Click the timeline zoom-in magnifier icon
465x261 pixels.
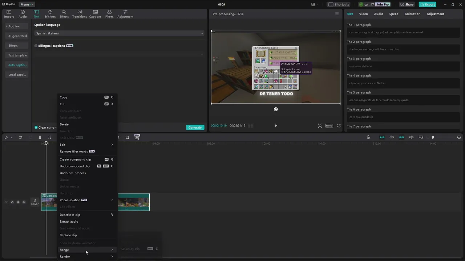[x=459, y=137]
